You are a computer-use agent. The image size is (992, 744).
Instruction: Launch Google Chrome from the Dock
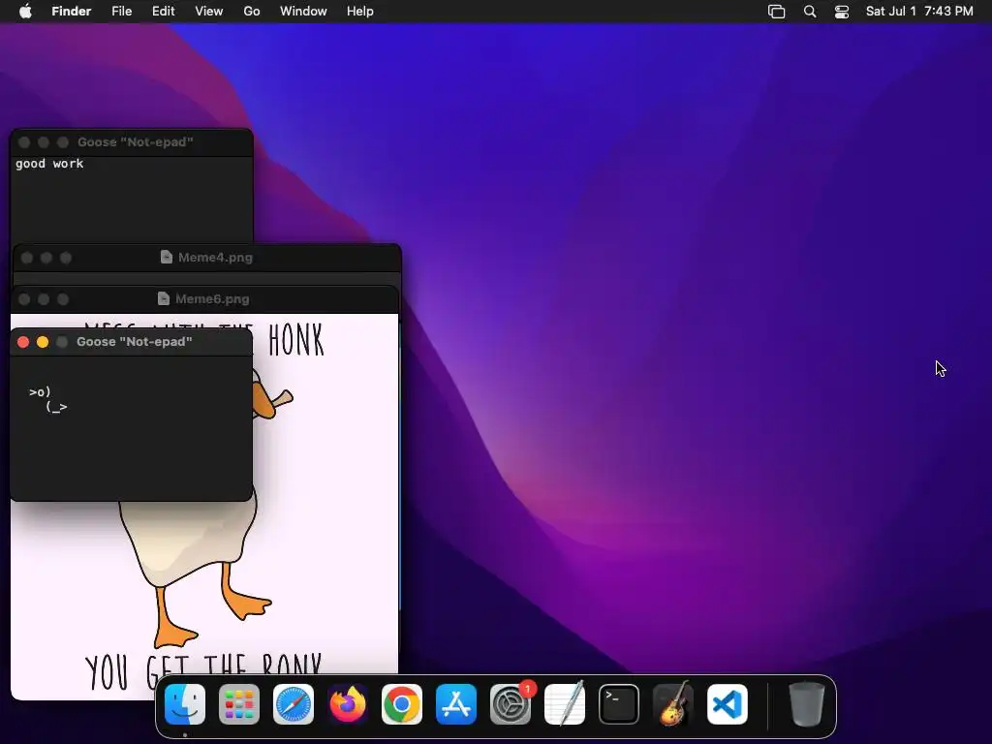[x=402, y=704]
